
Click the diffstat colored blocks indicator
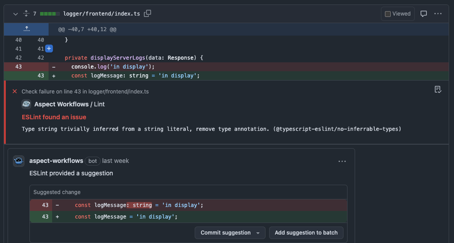pos(50,14)
